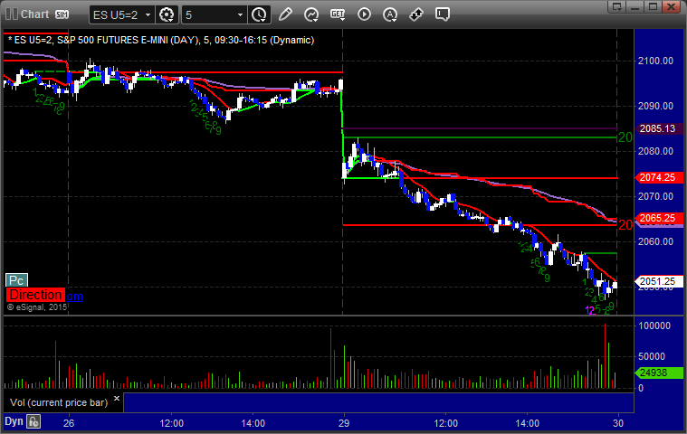The width and height of the screenshot is (687, 434).
Task: Click the 2085.13 price marker
Action: coord(659,128)
